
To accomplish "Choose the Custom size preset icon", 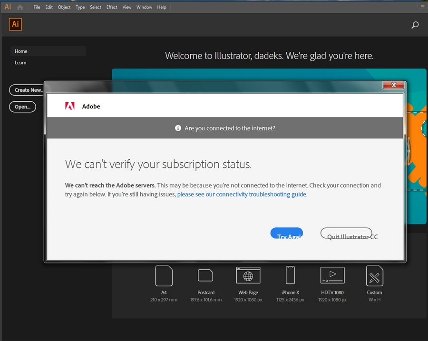I will [x=375, y=276].
